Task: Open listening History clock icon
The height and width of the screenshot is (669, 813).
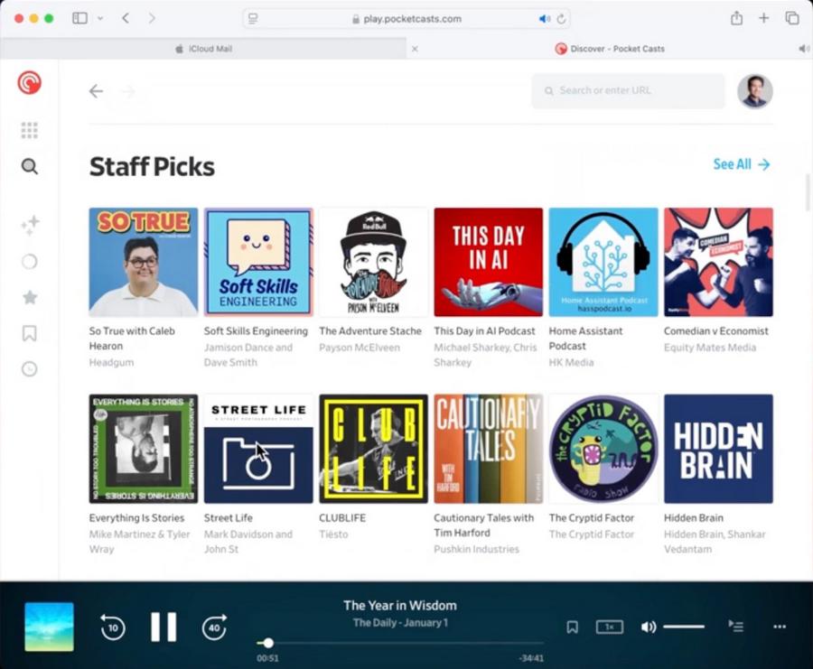Action: pos(30,369)
